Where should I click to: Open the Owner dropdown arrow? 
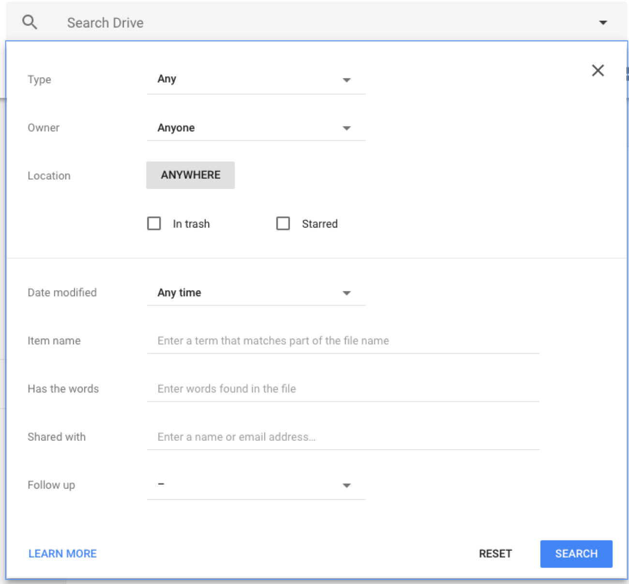pos(347,128)
